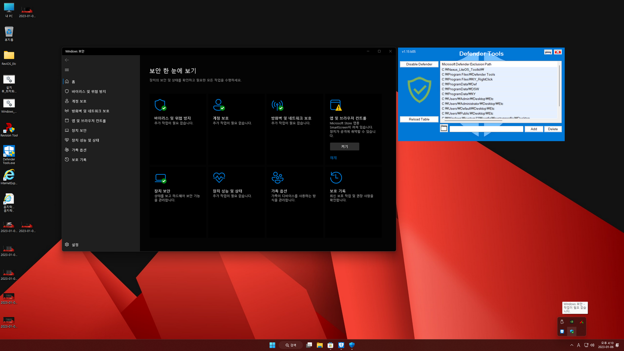Image resolution: width=624 pixels, height=351 pixels.
Task: Select C:₩Users₩Default₩Desktop₩Etc row
Action: [x=499, y=108]
